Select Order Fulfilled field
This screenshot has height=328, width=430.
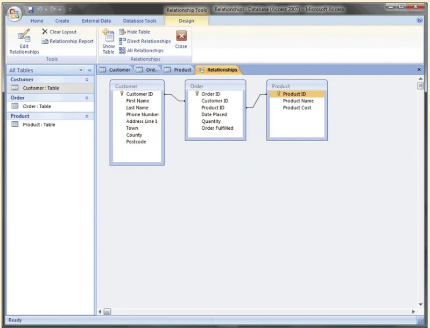[x=217, y=128]
